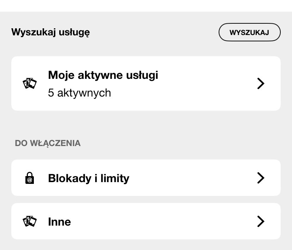Select the Blokady i limity label
Screen dimensions: 292x250
tap(89, 178)
